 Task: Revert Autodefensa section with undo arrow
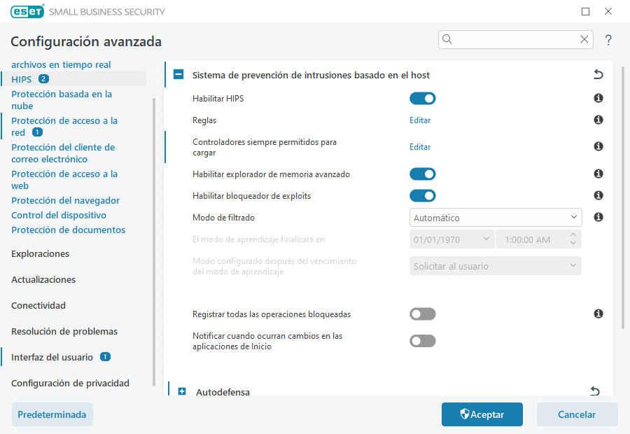click(x=595, y=391)
